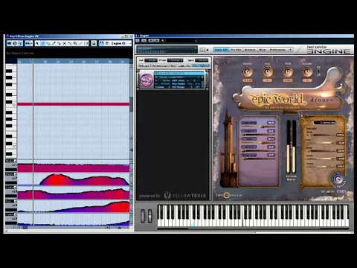Select the Glue tool in Key Editor
357x268 pixels.
pyautogui.click(x=70, y=43)
